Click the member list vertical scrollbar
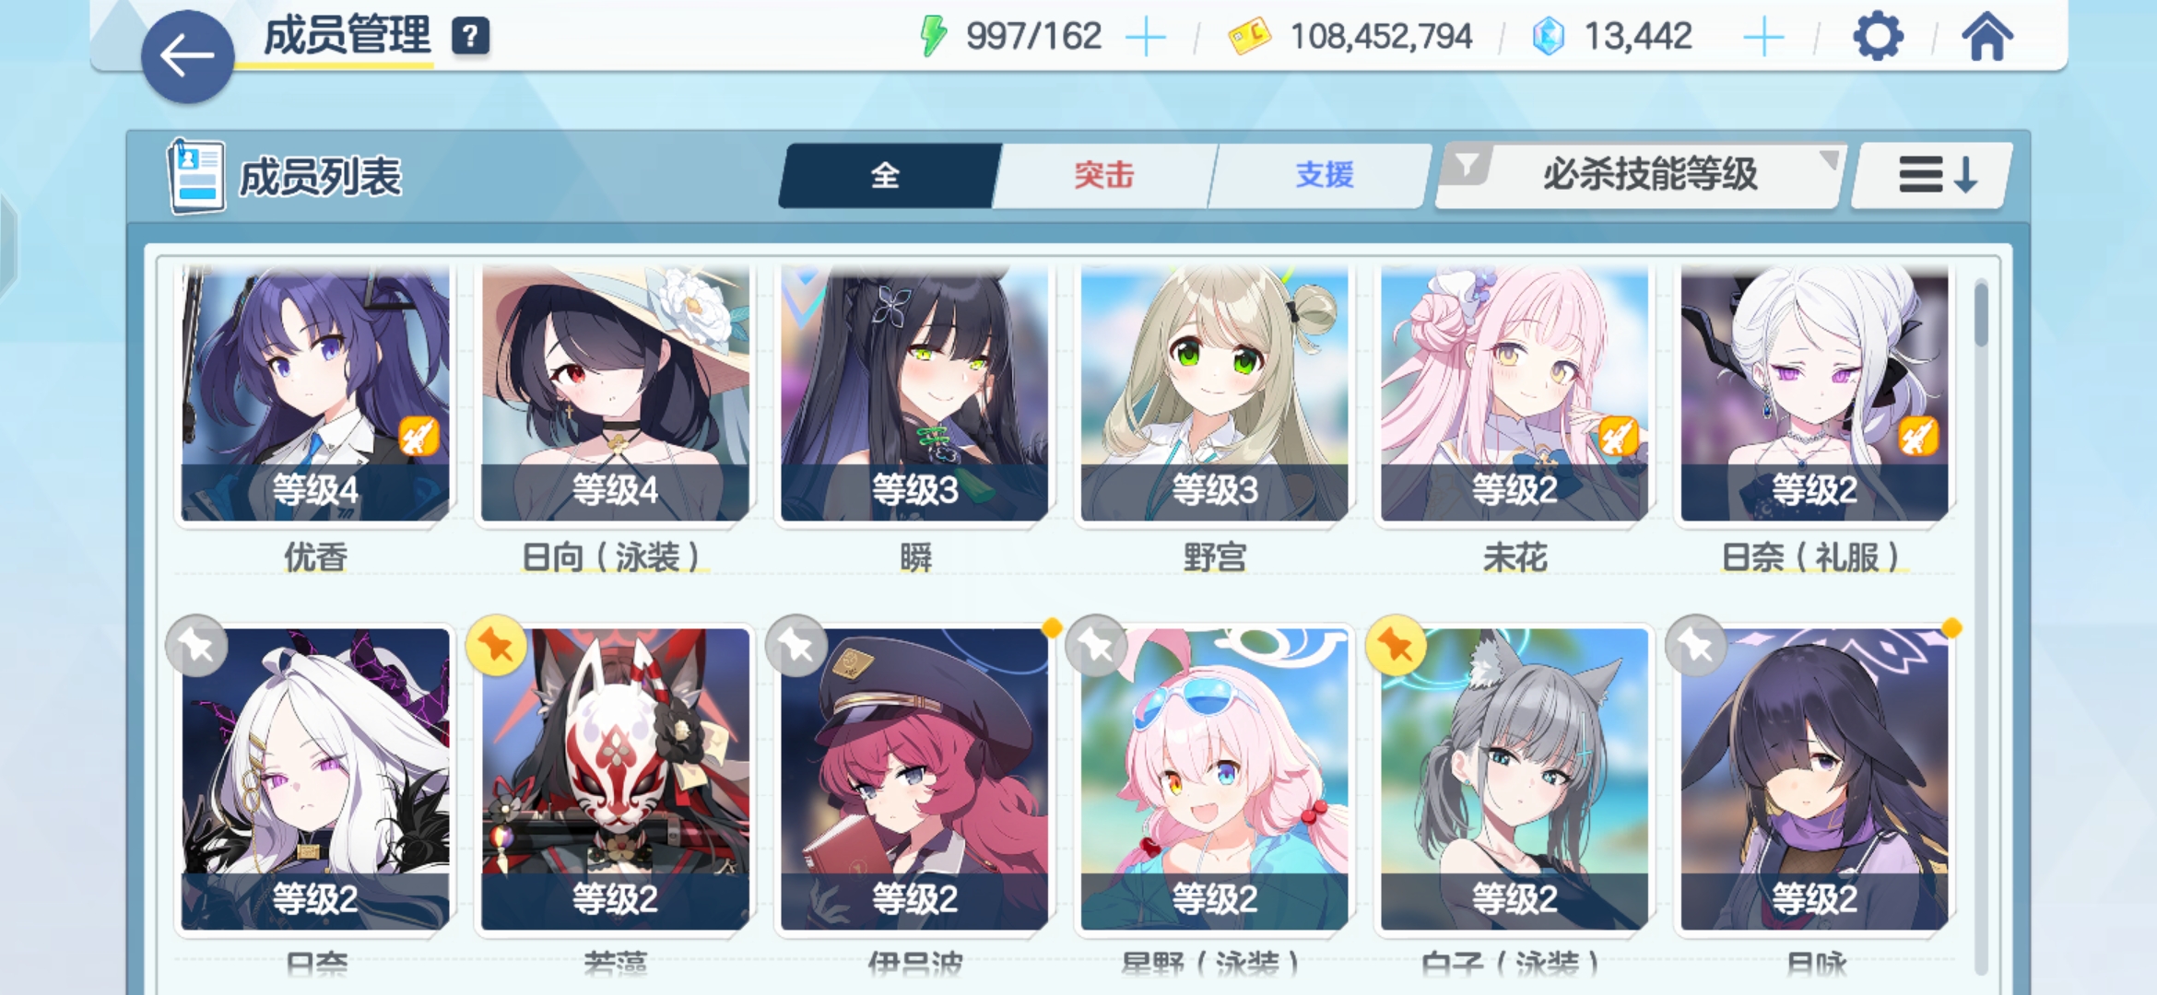Image resolution: width=2157 pixels, height=995 pixels. pyautogui.click(x=1981, y=626)
